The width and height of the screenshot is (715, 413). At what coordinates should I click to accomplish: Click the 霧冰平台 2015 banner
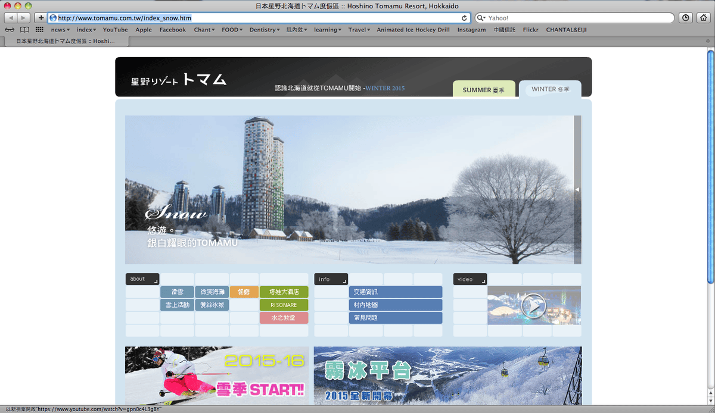447,376
